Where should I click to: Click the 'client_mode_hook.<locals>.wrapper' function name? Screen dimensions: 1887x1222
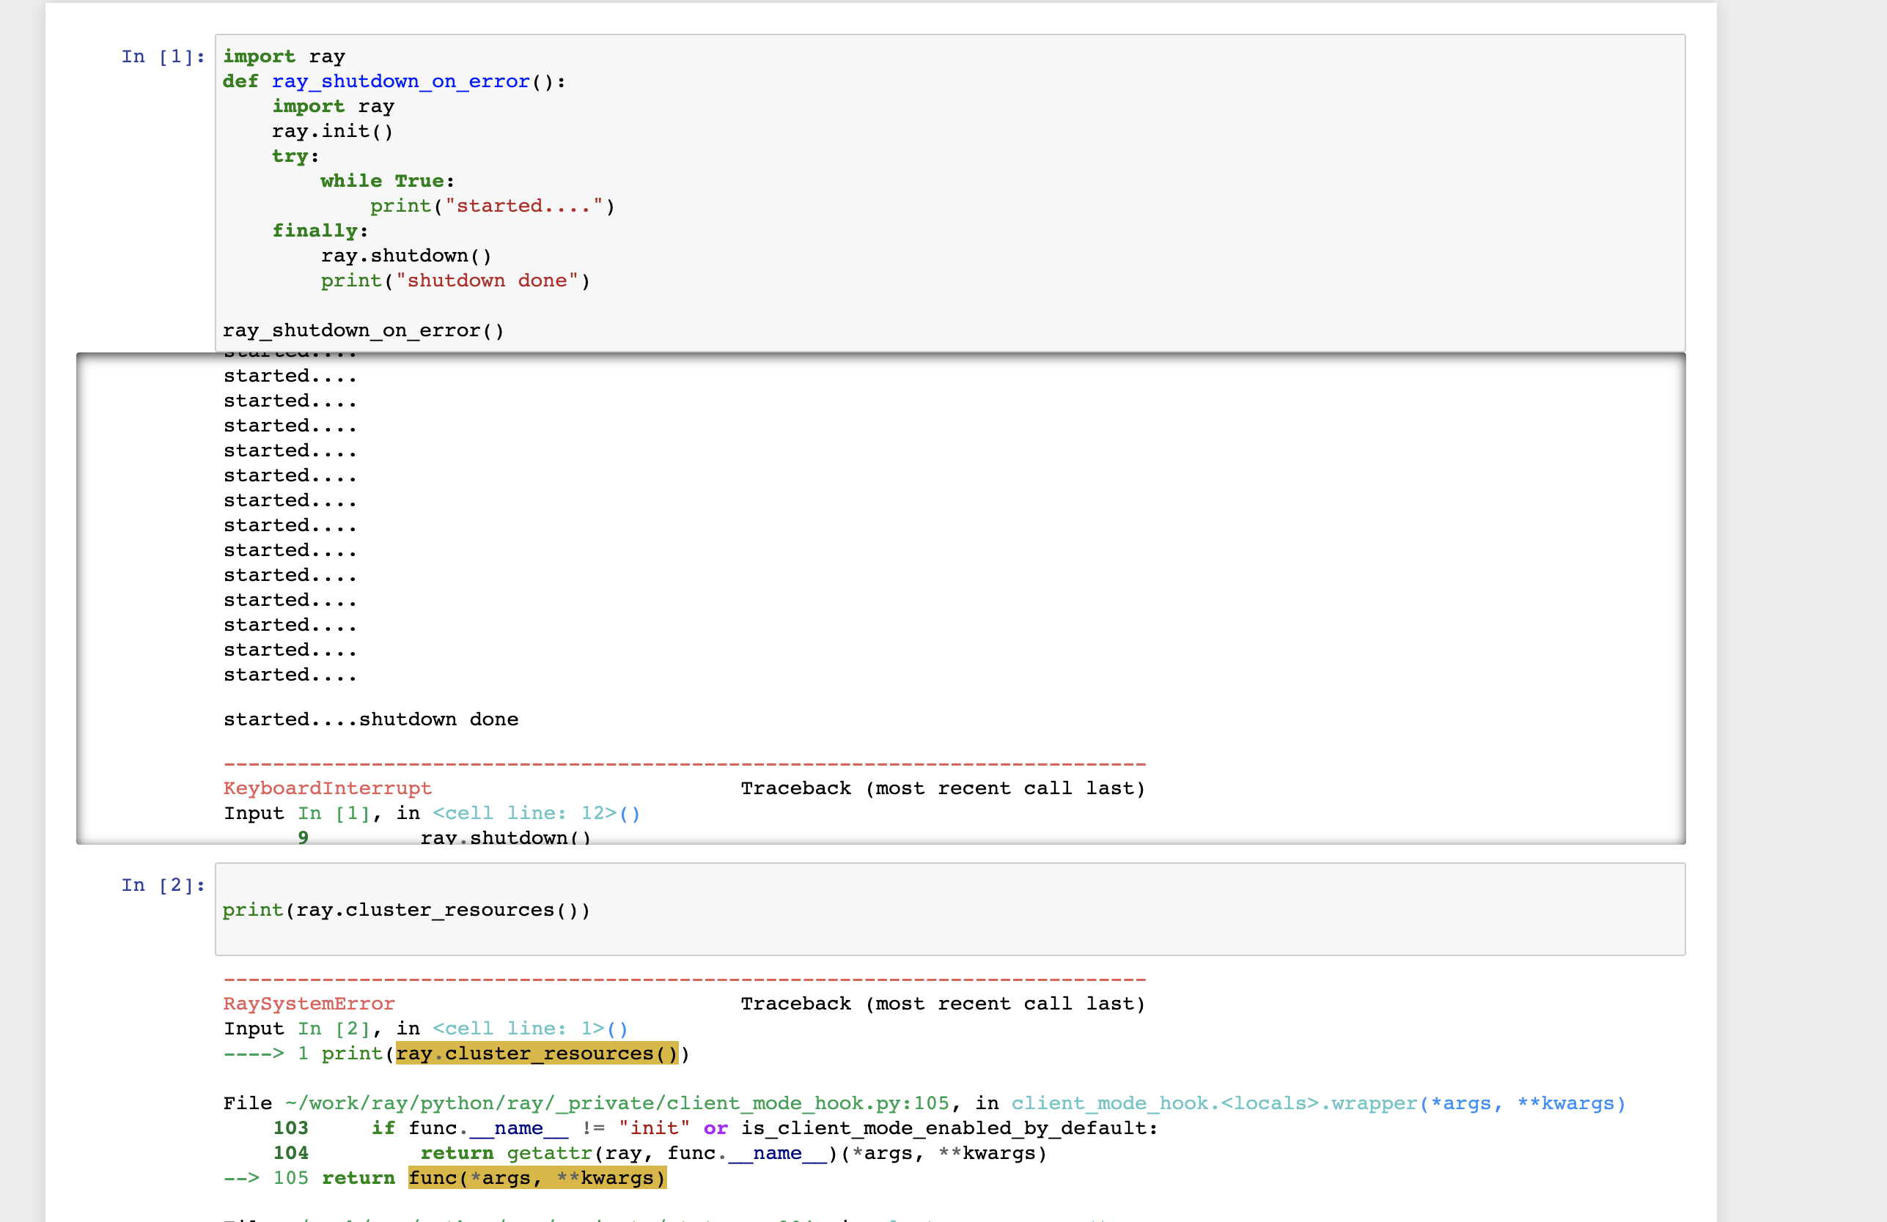(x=1214, y=1104)
